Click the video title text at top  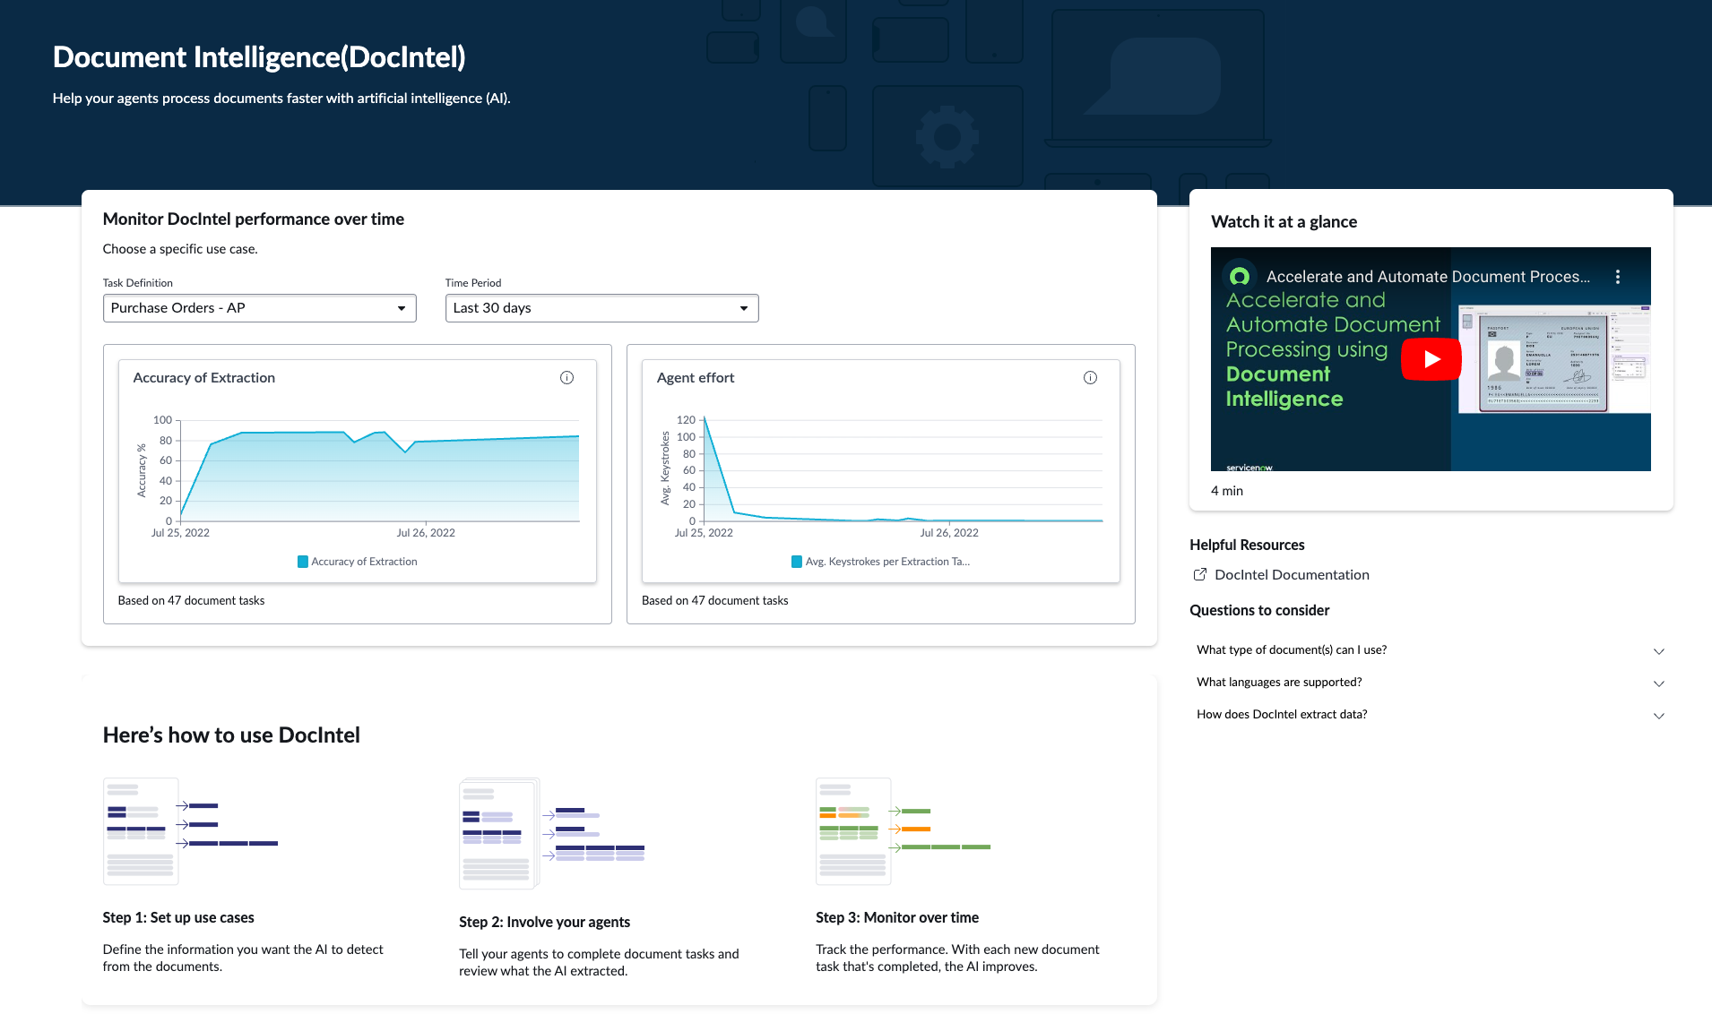pos(1427,277)
